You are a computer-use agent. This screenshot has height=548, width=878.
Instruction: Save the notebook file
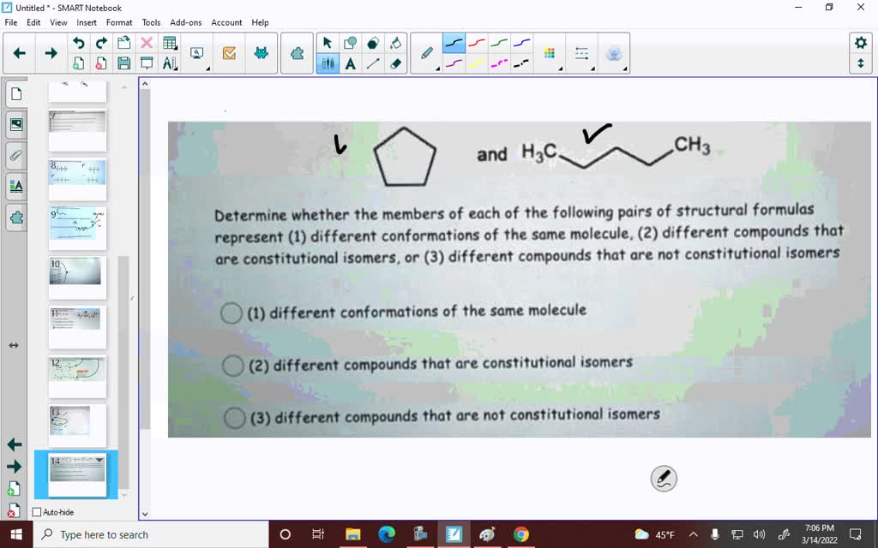coord(124,63)
